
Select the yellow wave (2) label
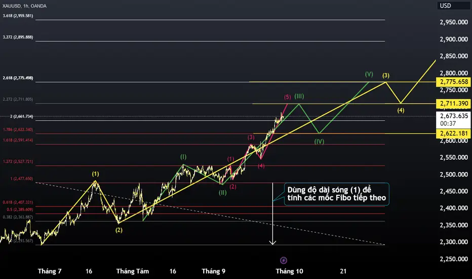click(119, 230)
